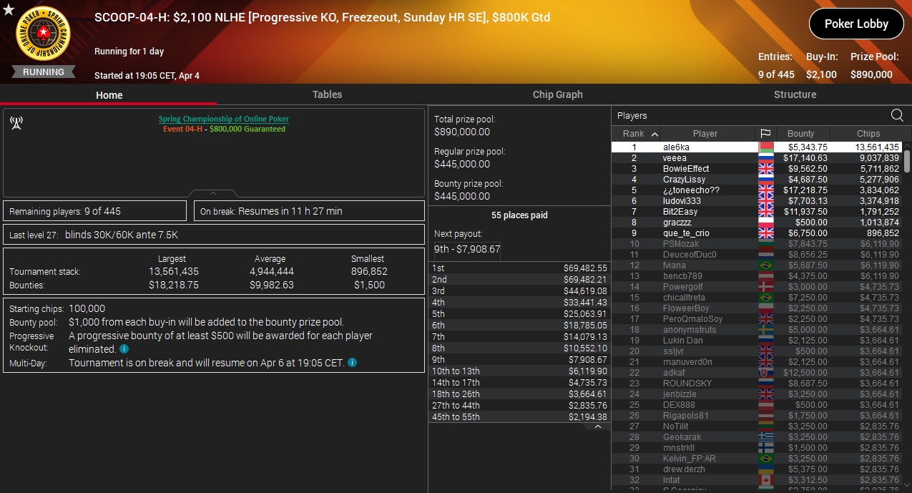Sort by the Bounty column header

pos(801,133)
